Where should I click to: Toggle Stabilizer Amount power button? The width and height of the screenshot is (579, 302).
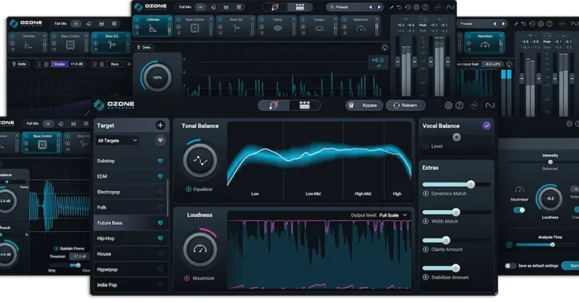click(x=425, y=278)
